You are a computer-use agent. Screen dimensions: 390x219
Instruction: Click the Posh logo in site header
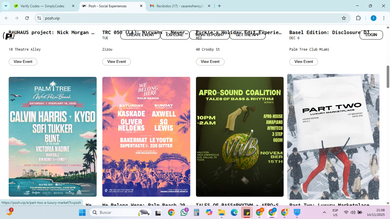click(8, 36)
